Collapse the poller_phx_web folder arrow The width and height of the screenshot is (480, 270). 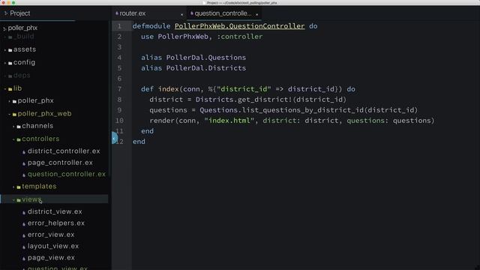(10, 114)
